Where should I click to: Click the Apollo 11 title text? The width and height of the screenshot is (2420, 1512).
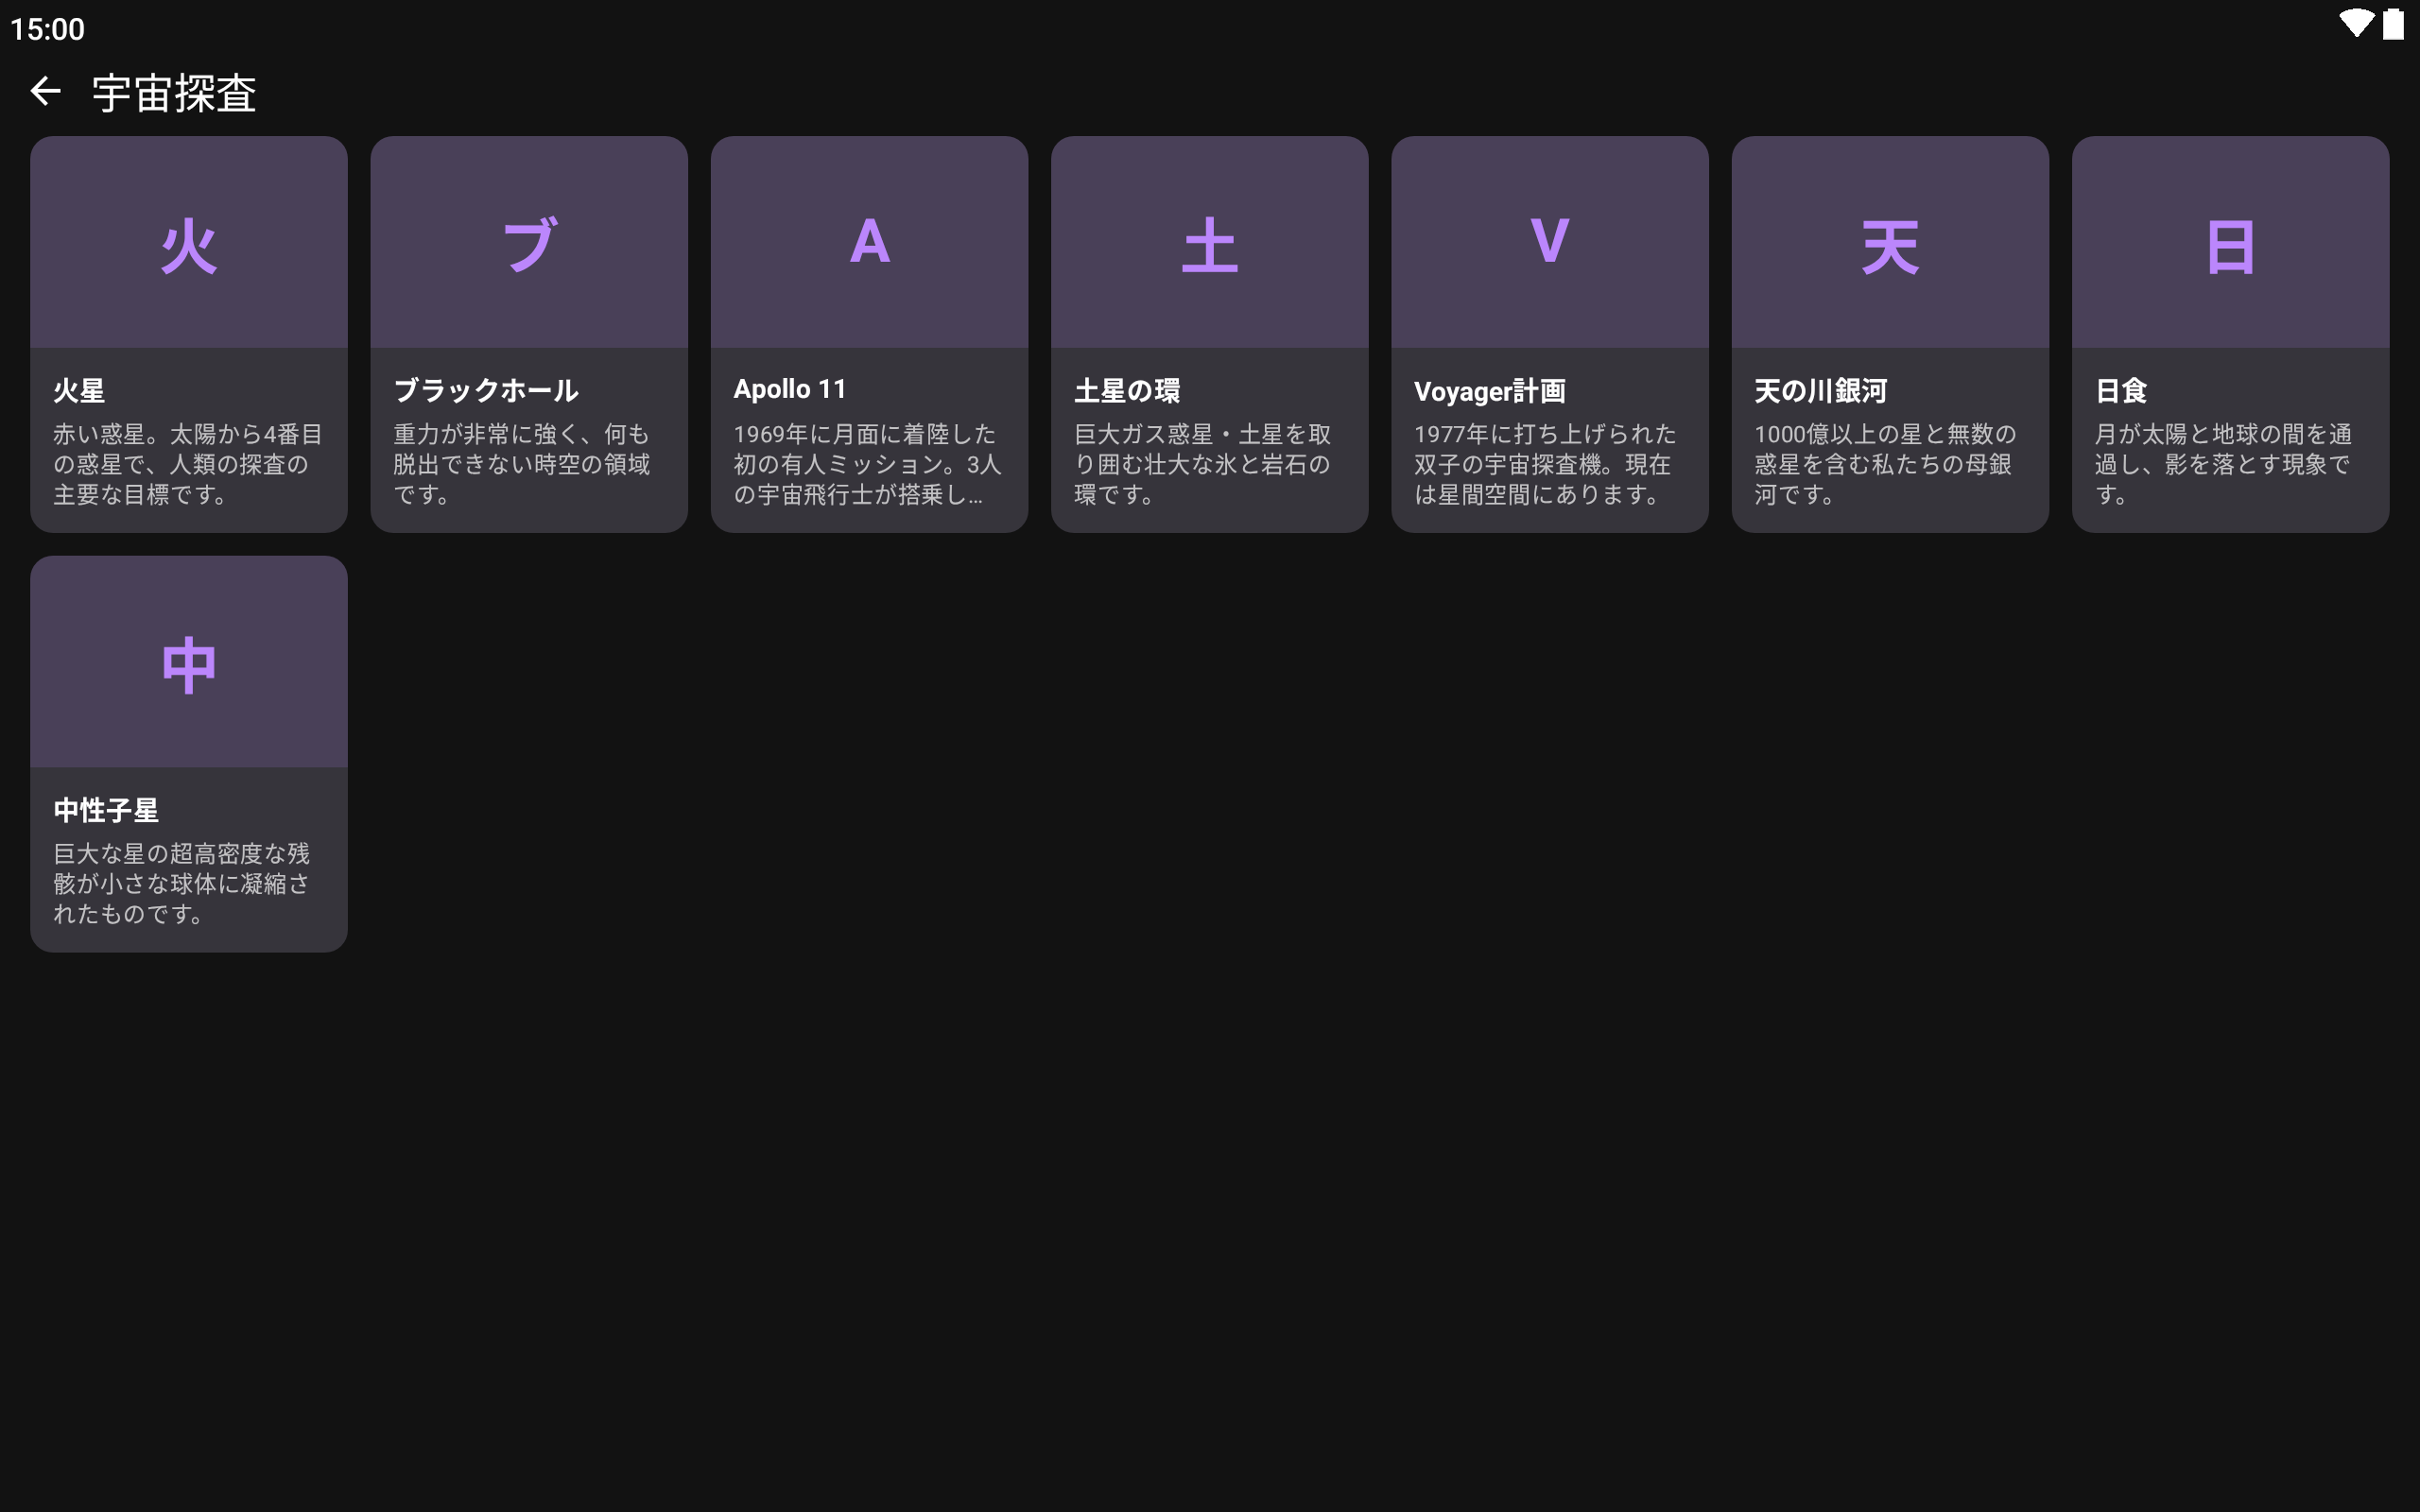789,389
